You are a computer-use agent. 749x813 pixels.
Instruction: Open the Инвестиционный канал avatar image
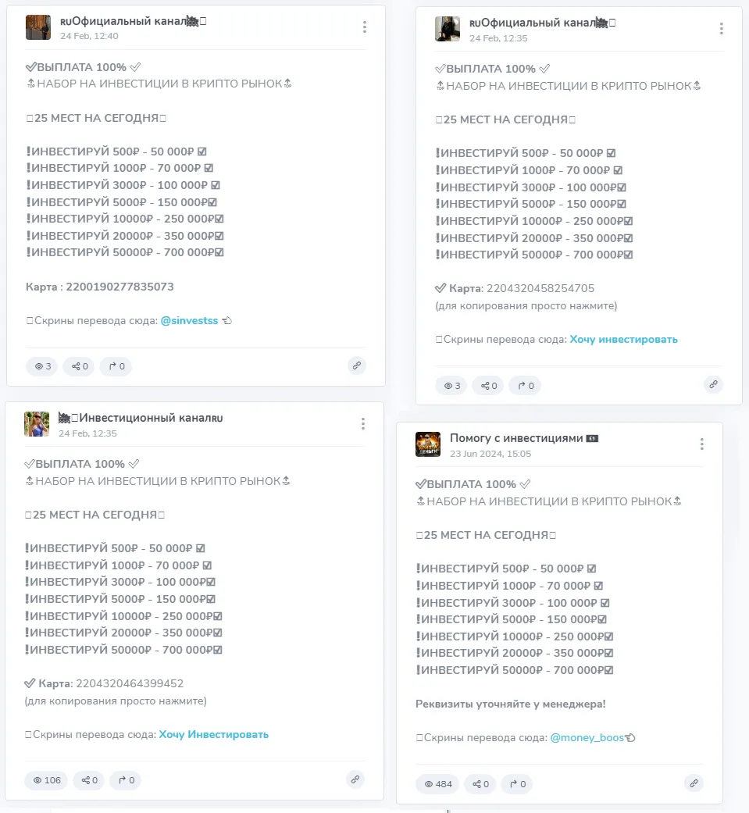pyautogui.click(x=37, y=424)
